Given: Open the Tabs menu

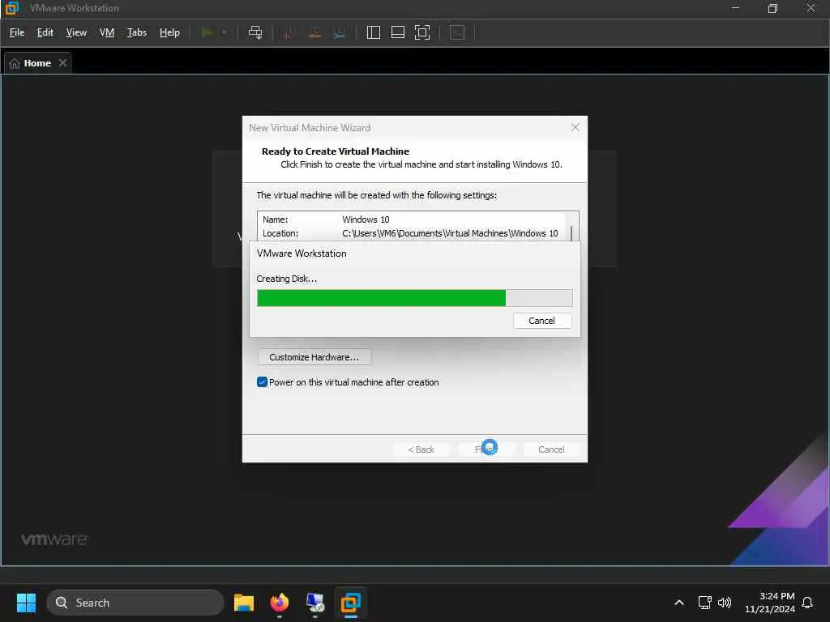Looking at the screenshot, I should pyautogui.click(x=136, y=32).
